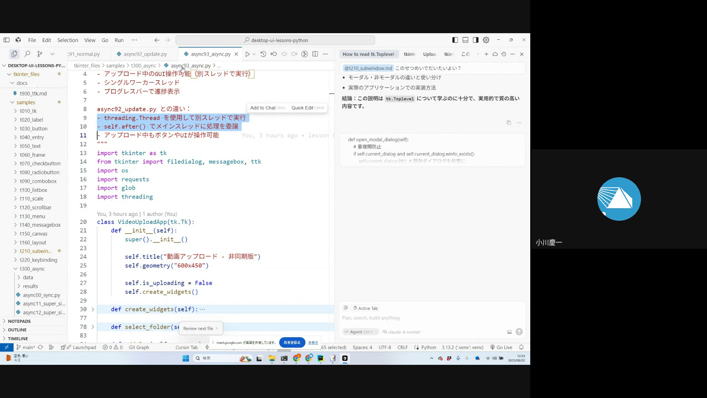Click the notifications bell in status bar
The image size is (707, 398).
point(521,347)
